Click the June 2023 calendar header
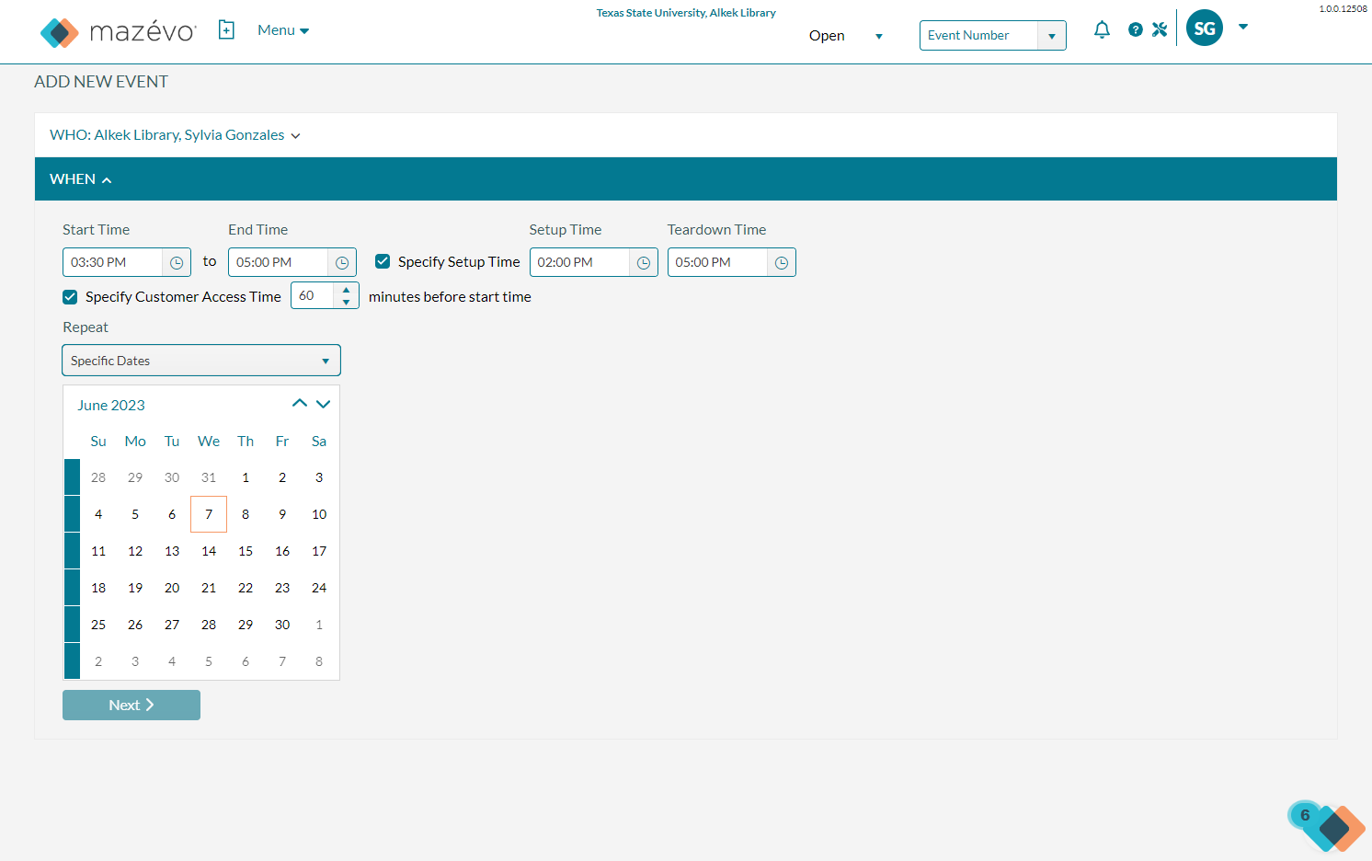This screenshot has height=861, width=1372. click(111, 406)
